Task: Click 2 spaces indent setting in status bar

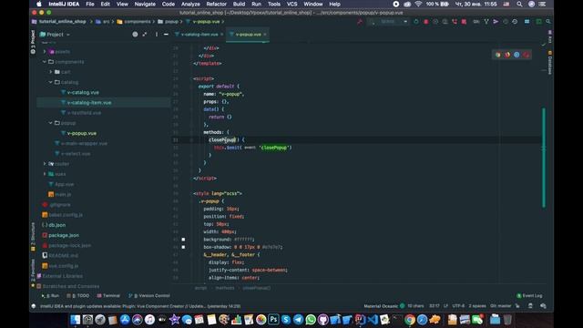Action: [477, 306]
